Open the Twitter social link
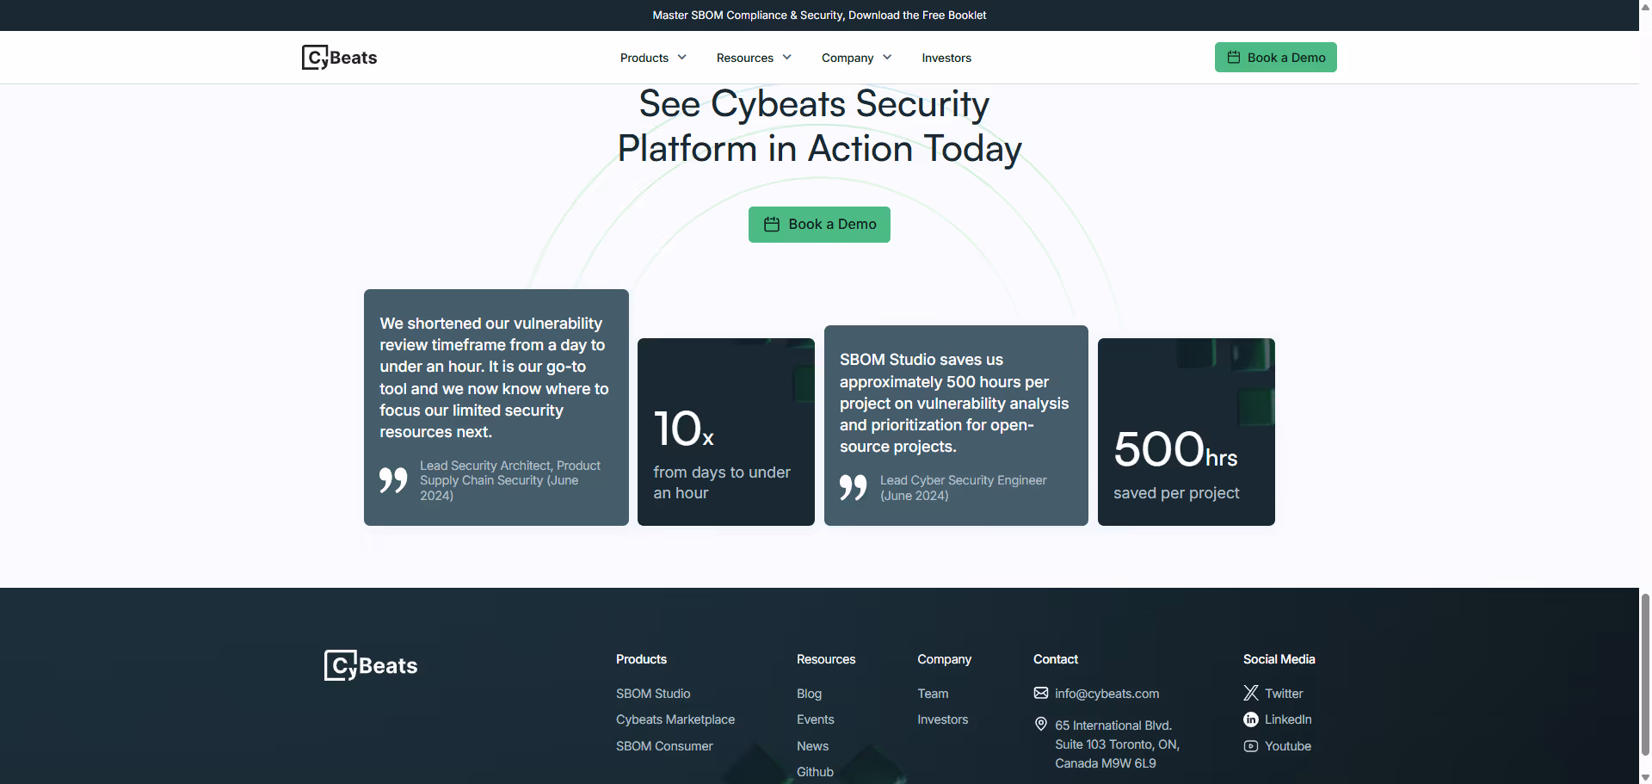Image resolution: width=1652 pixels, height=784 pixels. pos(1284,694)
